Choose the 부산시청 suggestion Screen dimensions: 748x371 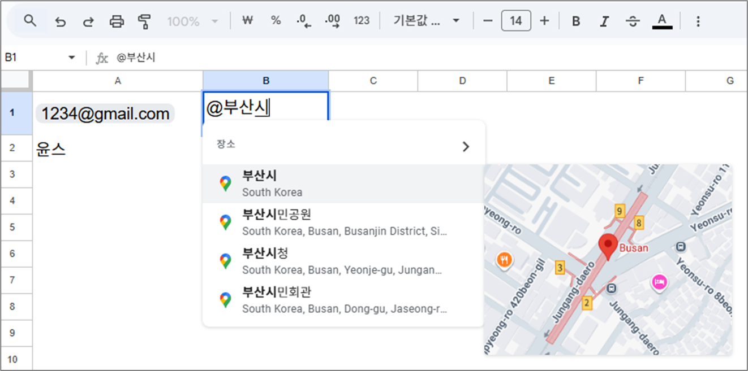(x=343, y=261)
